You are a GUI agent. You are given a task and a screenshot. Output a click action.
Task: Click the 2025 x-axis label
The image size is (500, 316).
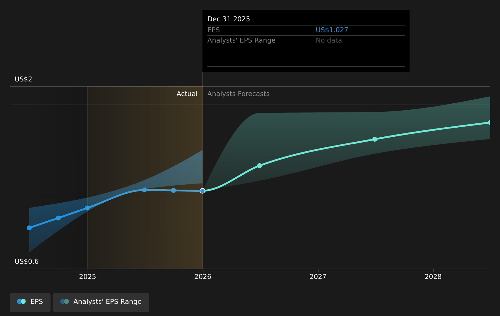pos(87,277)
